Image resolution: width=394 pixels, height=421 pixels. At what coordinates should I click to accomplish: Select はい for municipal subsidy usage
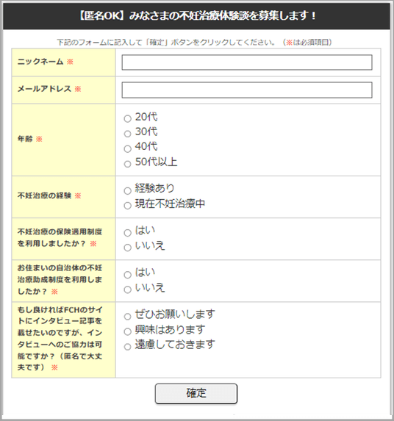[128, 275]
